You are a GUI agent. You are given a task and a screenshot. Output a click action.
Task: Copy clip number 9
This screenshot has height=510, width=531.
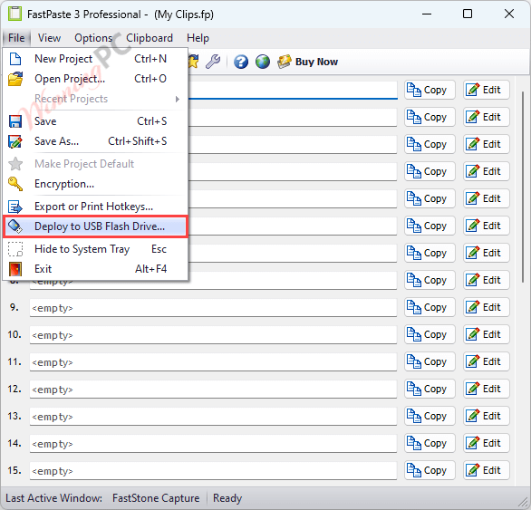430,307
